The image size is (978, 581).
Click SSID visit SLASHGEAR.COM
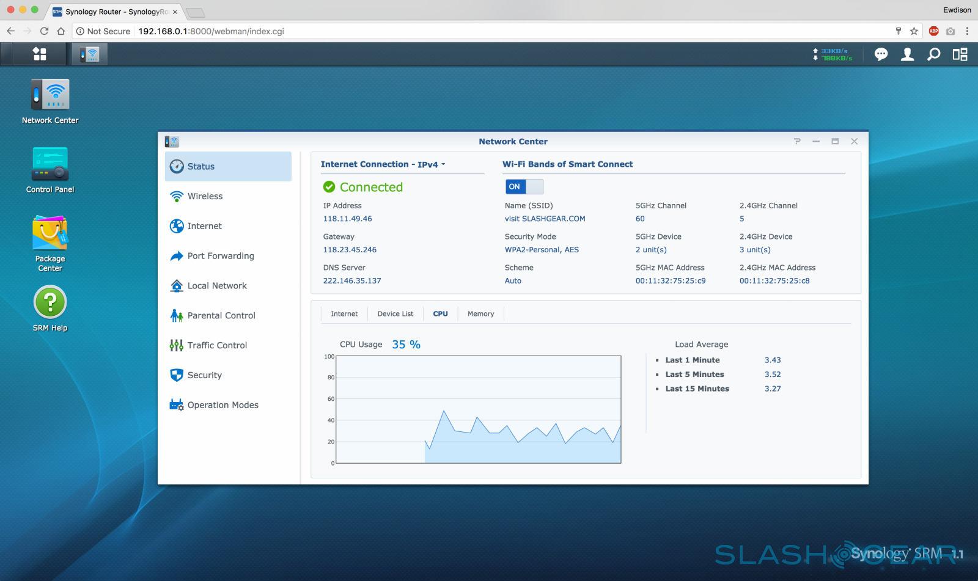pos(545,219)
